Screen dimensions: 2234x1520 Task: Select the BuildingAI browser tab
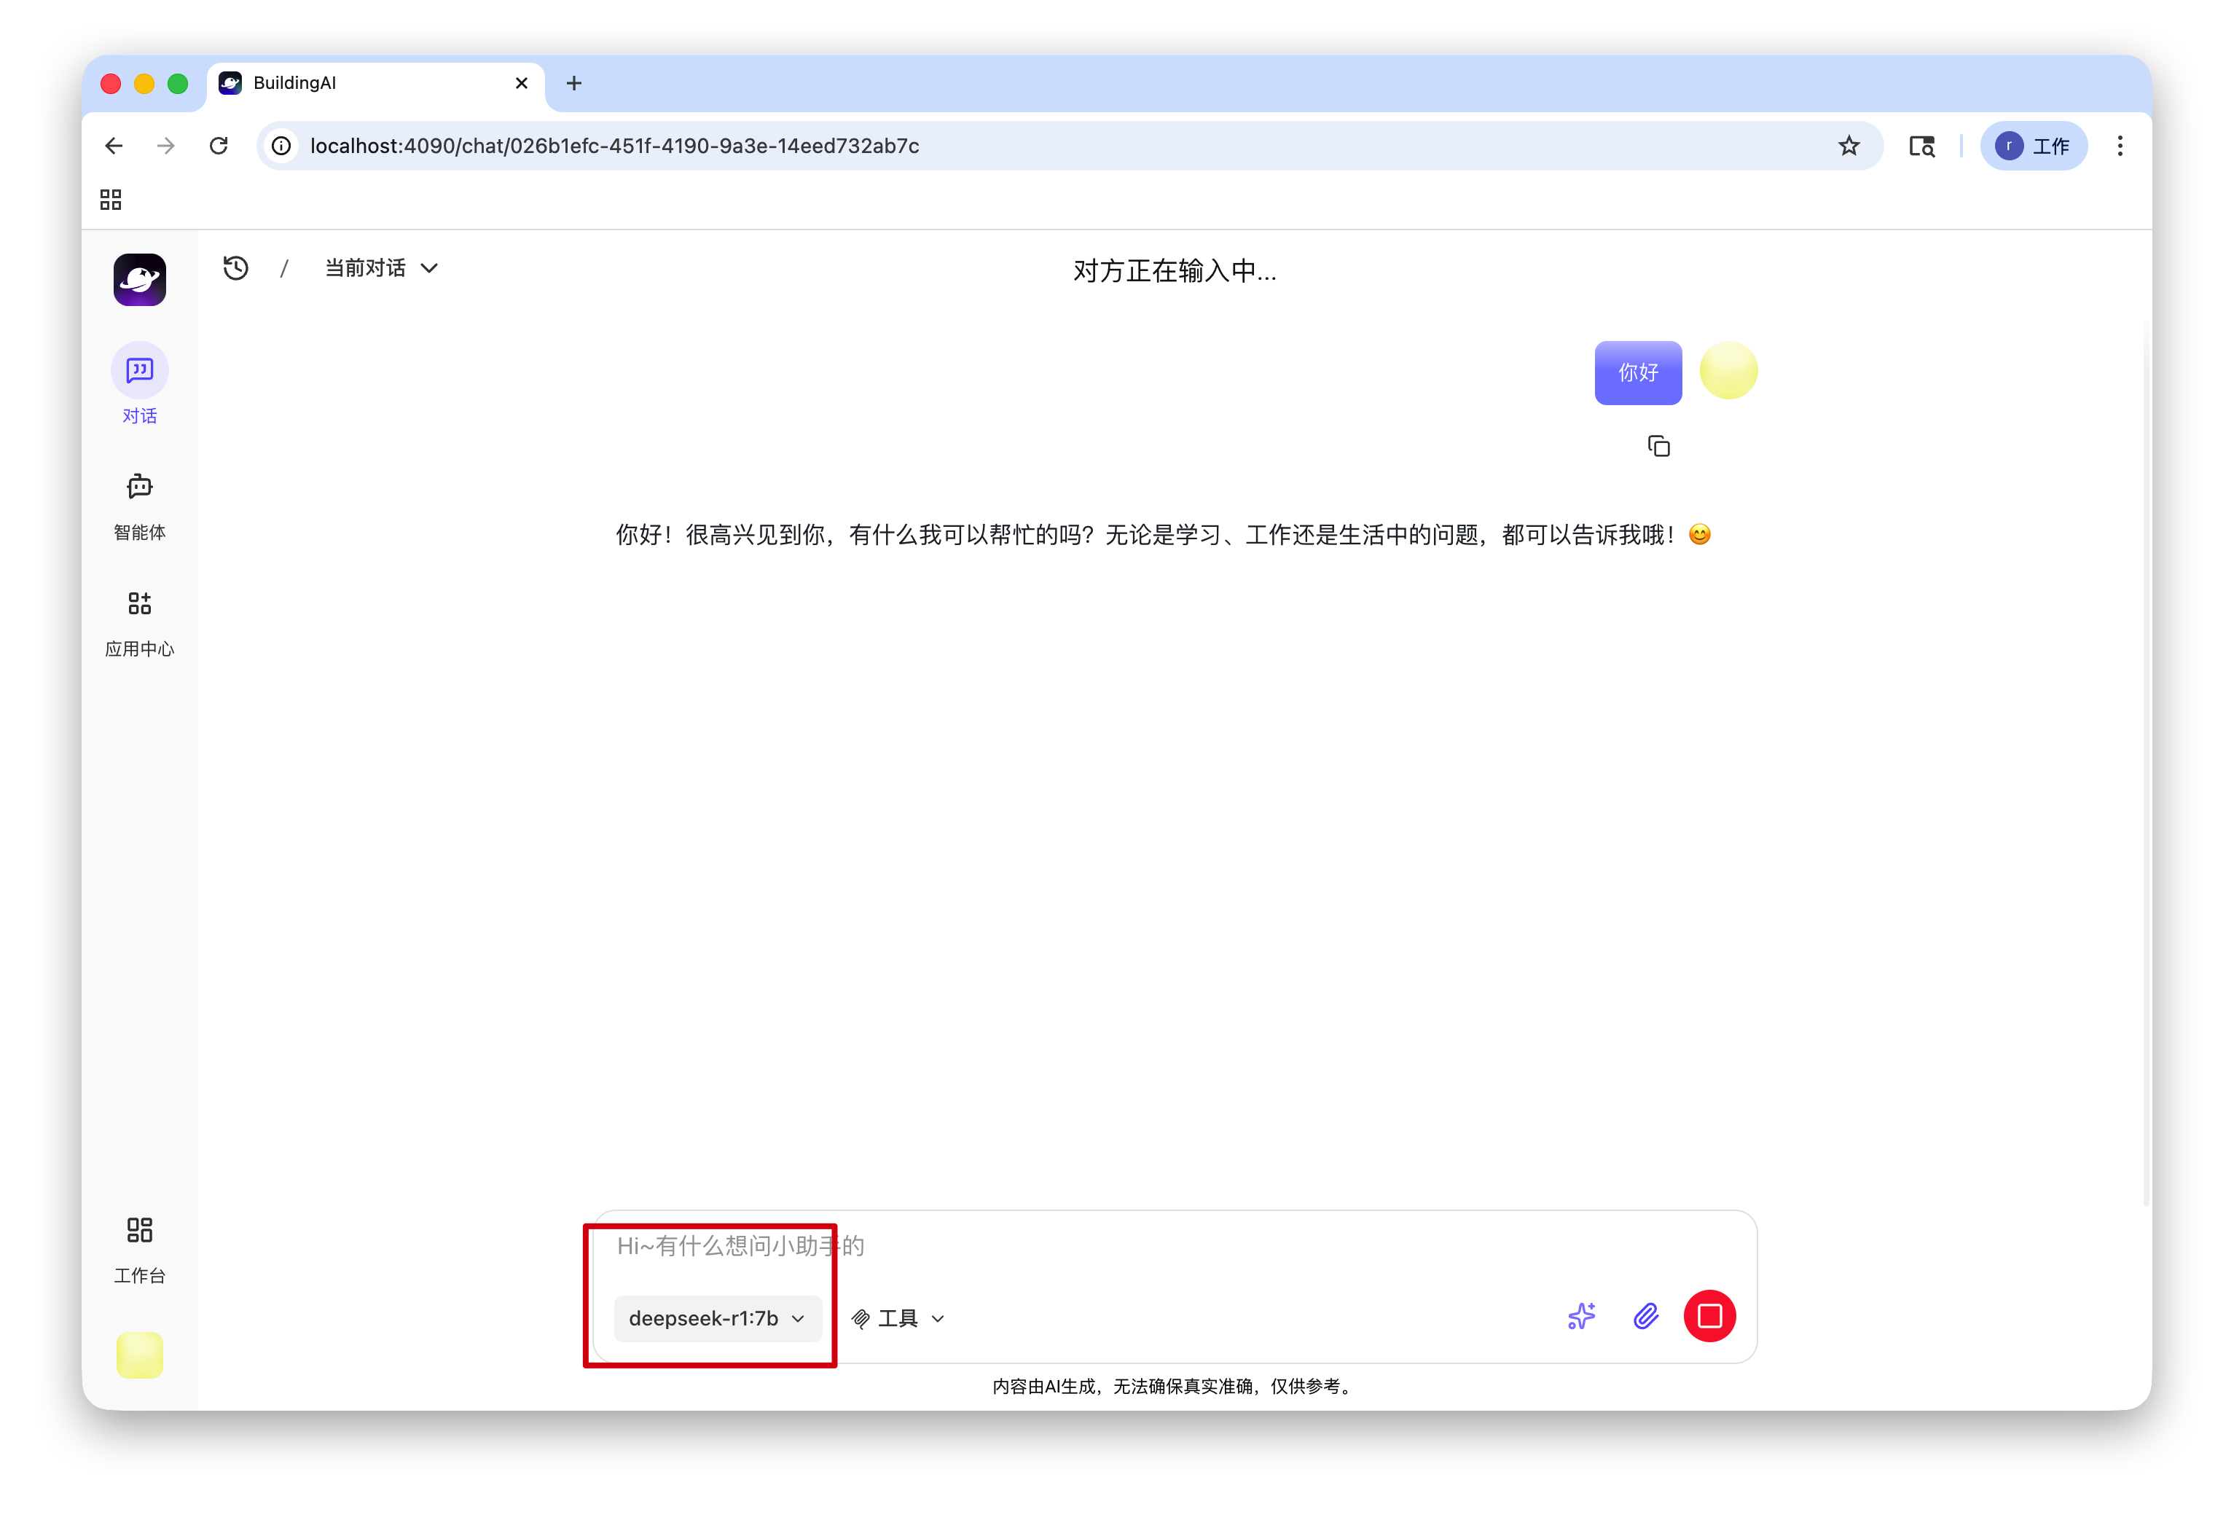(376, 84)
